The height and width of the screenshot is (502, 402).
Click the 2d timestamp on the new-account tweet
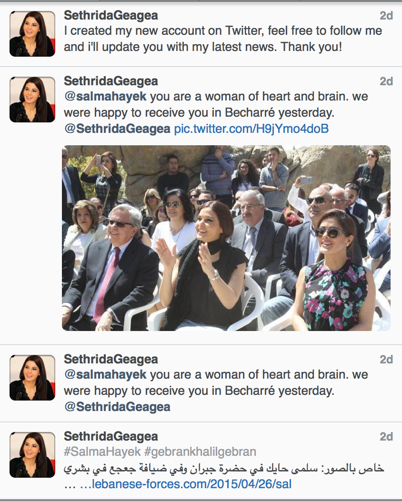386,15
